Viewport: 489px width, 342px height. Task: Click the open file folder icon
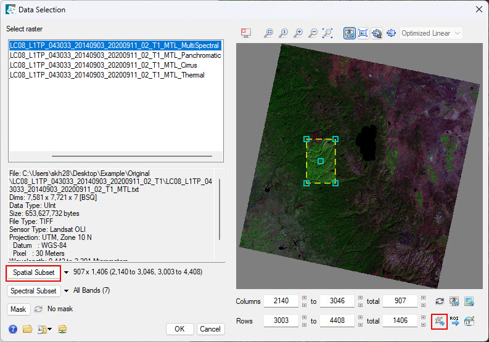coord(28,328)
